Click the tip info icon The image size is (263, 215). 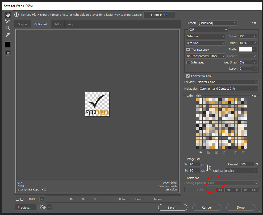(16, 15)
